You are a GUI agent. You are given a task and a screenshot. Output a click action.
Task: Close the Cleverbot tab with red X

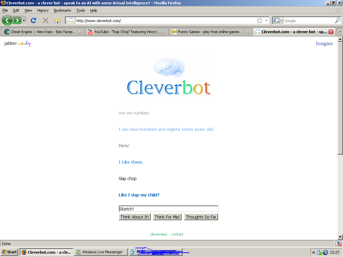331,32
